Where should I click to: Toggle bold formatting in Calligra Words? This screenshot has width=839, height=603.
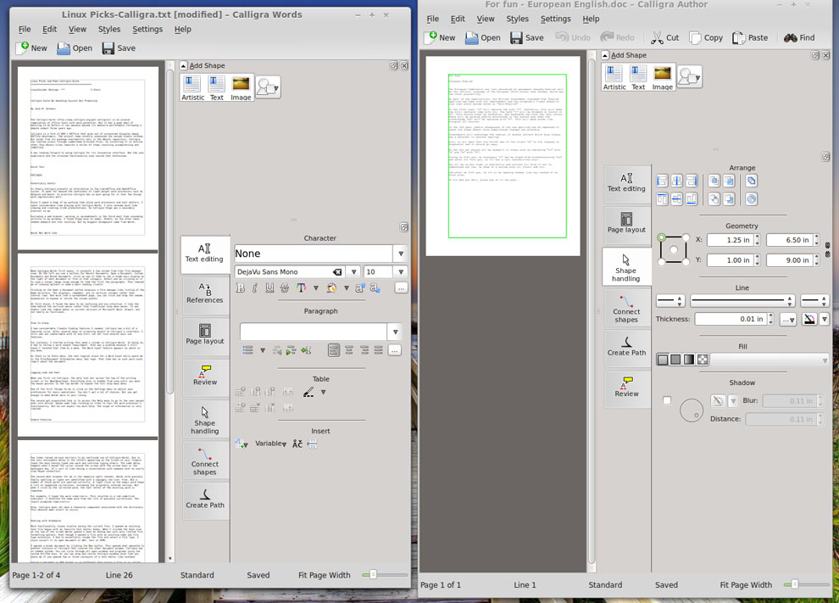(240, 288)
